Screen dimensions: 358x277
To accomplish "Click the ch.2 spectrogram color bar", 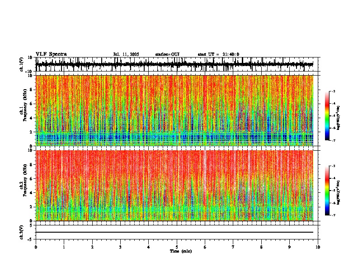I will pos(327,191).
